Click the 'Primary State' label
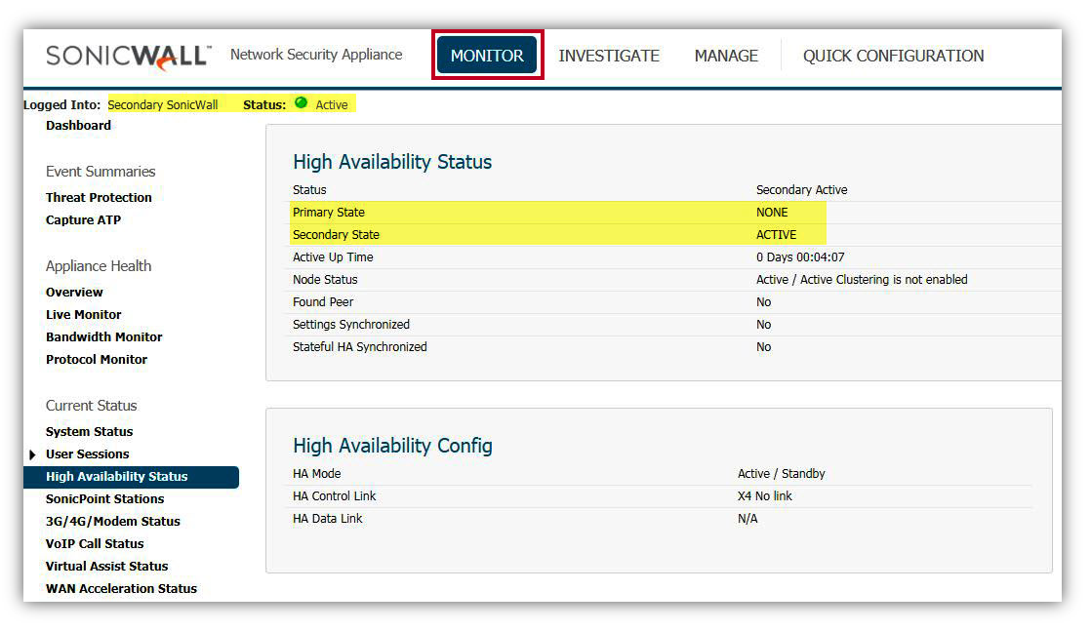The width and height of the screenshot is (1091, 631). (329, 213)
